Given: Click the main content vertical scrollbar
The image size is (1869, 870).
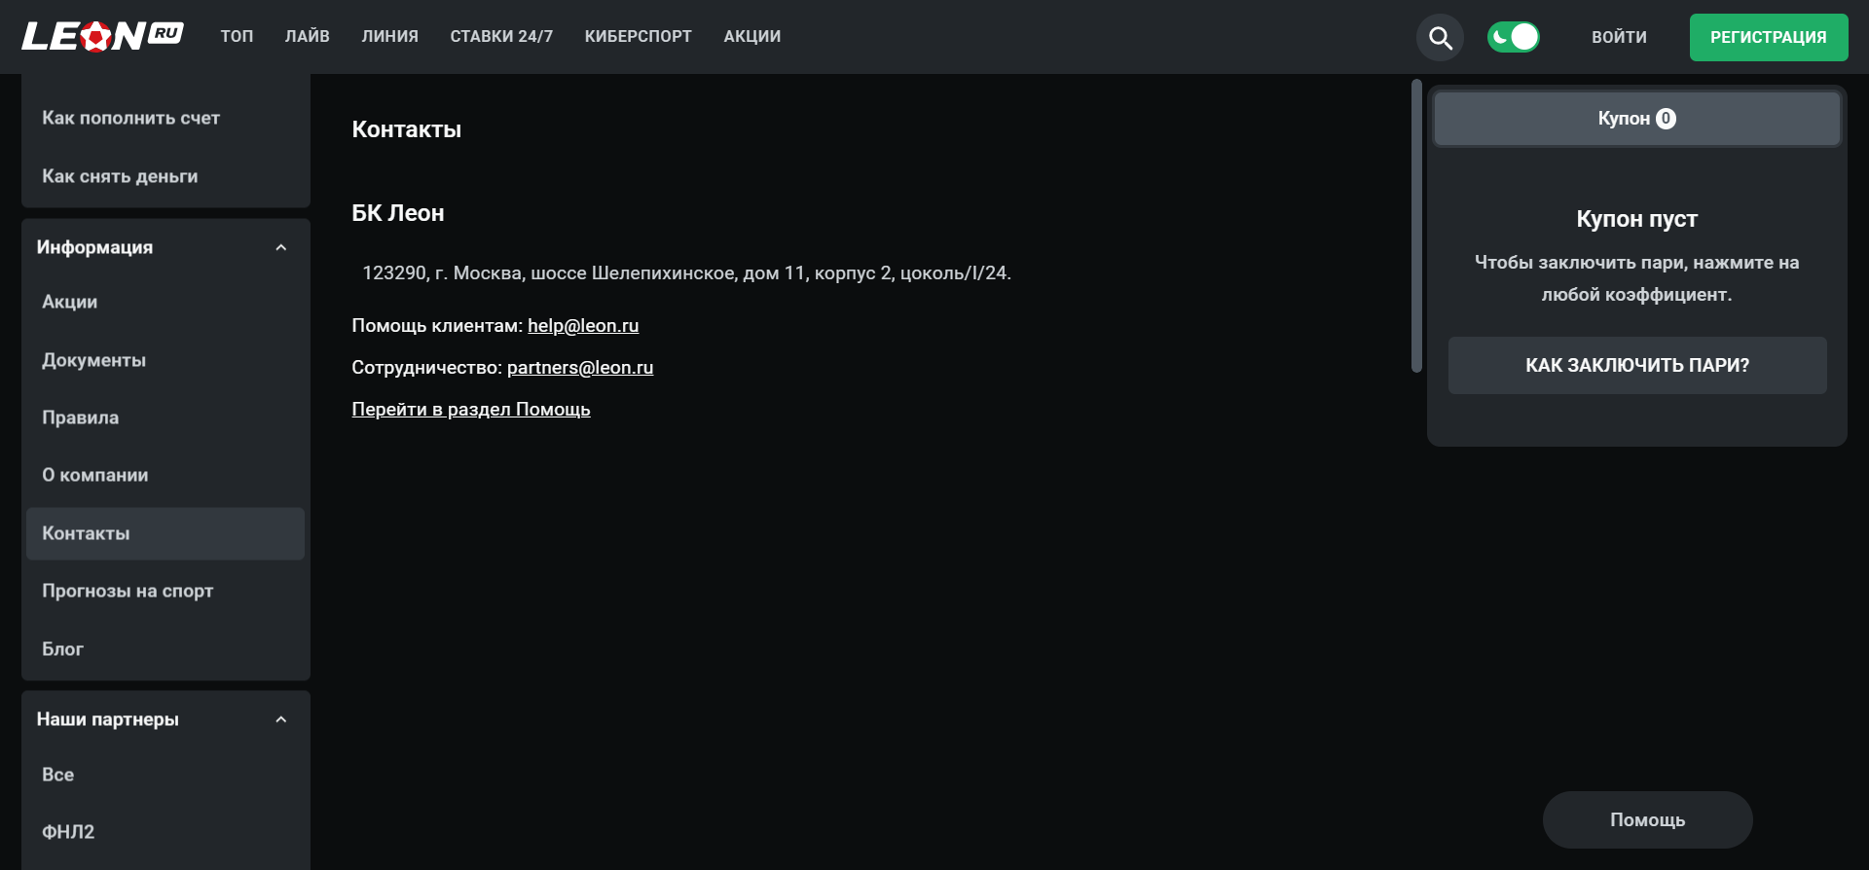Looking at the screenshot, I should (x=1416, y=226).
